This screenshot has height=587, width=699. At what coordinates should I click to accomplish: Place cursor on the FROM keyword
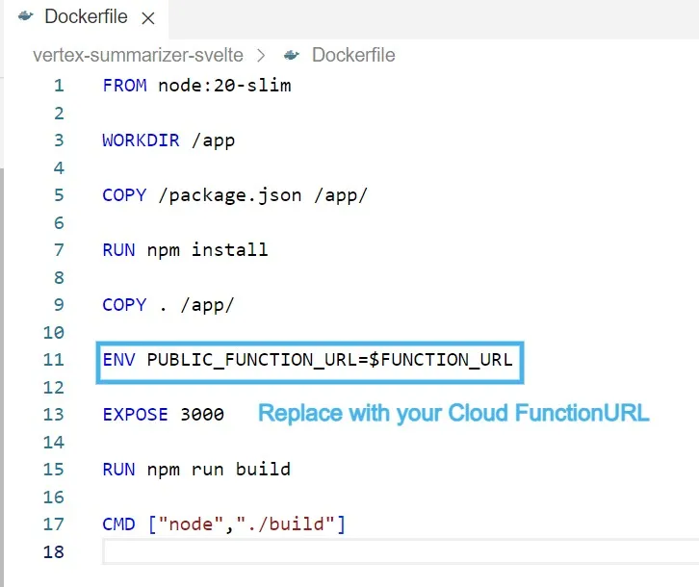click(124, 86)
